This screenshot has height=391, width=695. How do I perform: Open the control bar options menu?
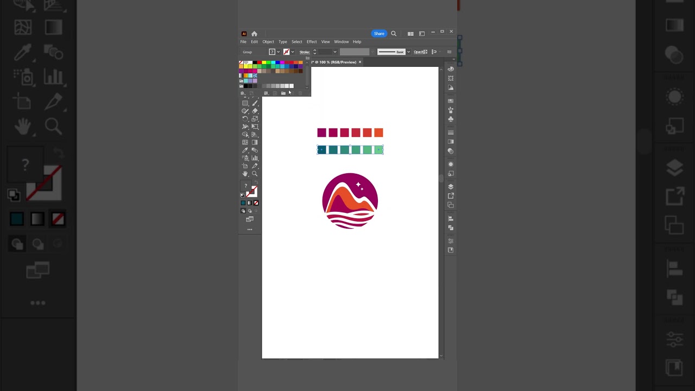(x=450, y=52)
